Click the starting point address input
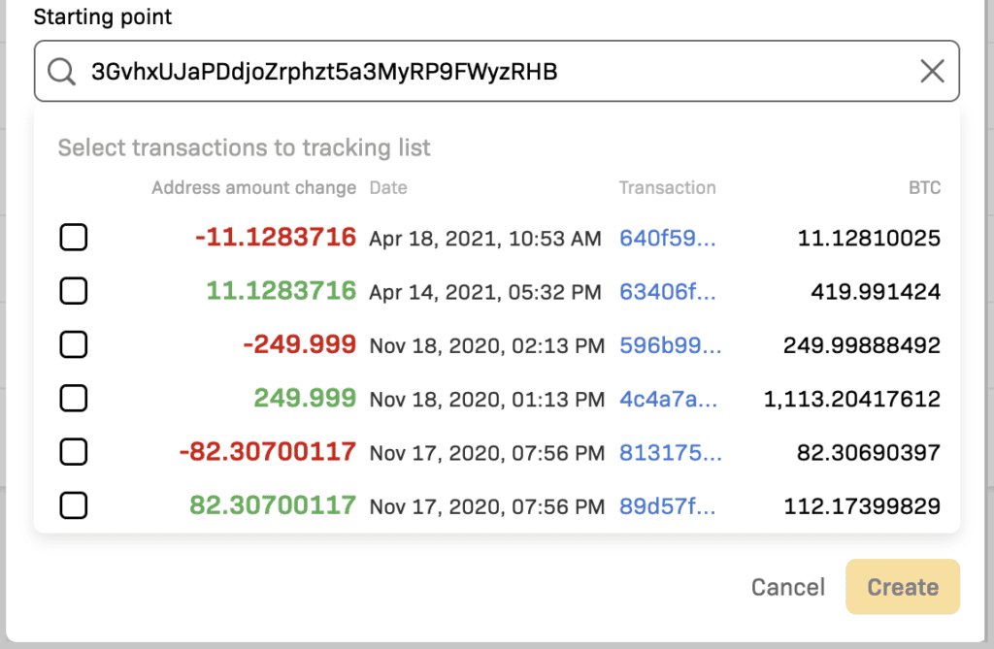 click(485, 72)
